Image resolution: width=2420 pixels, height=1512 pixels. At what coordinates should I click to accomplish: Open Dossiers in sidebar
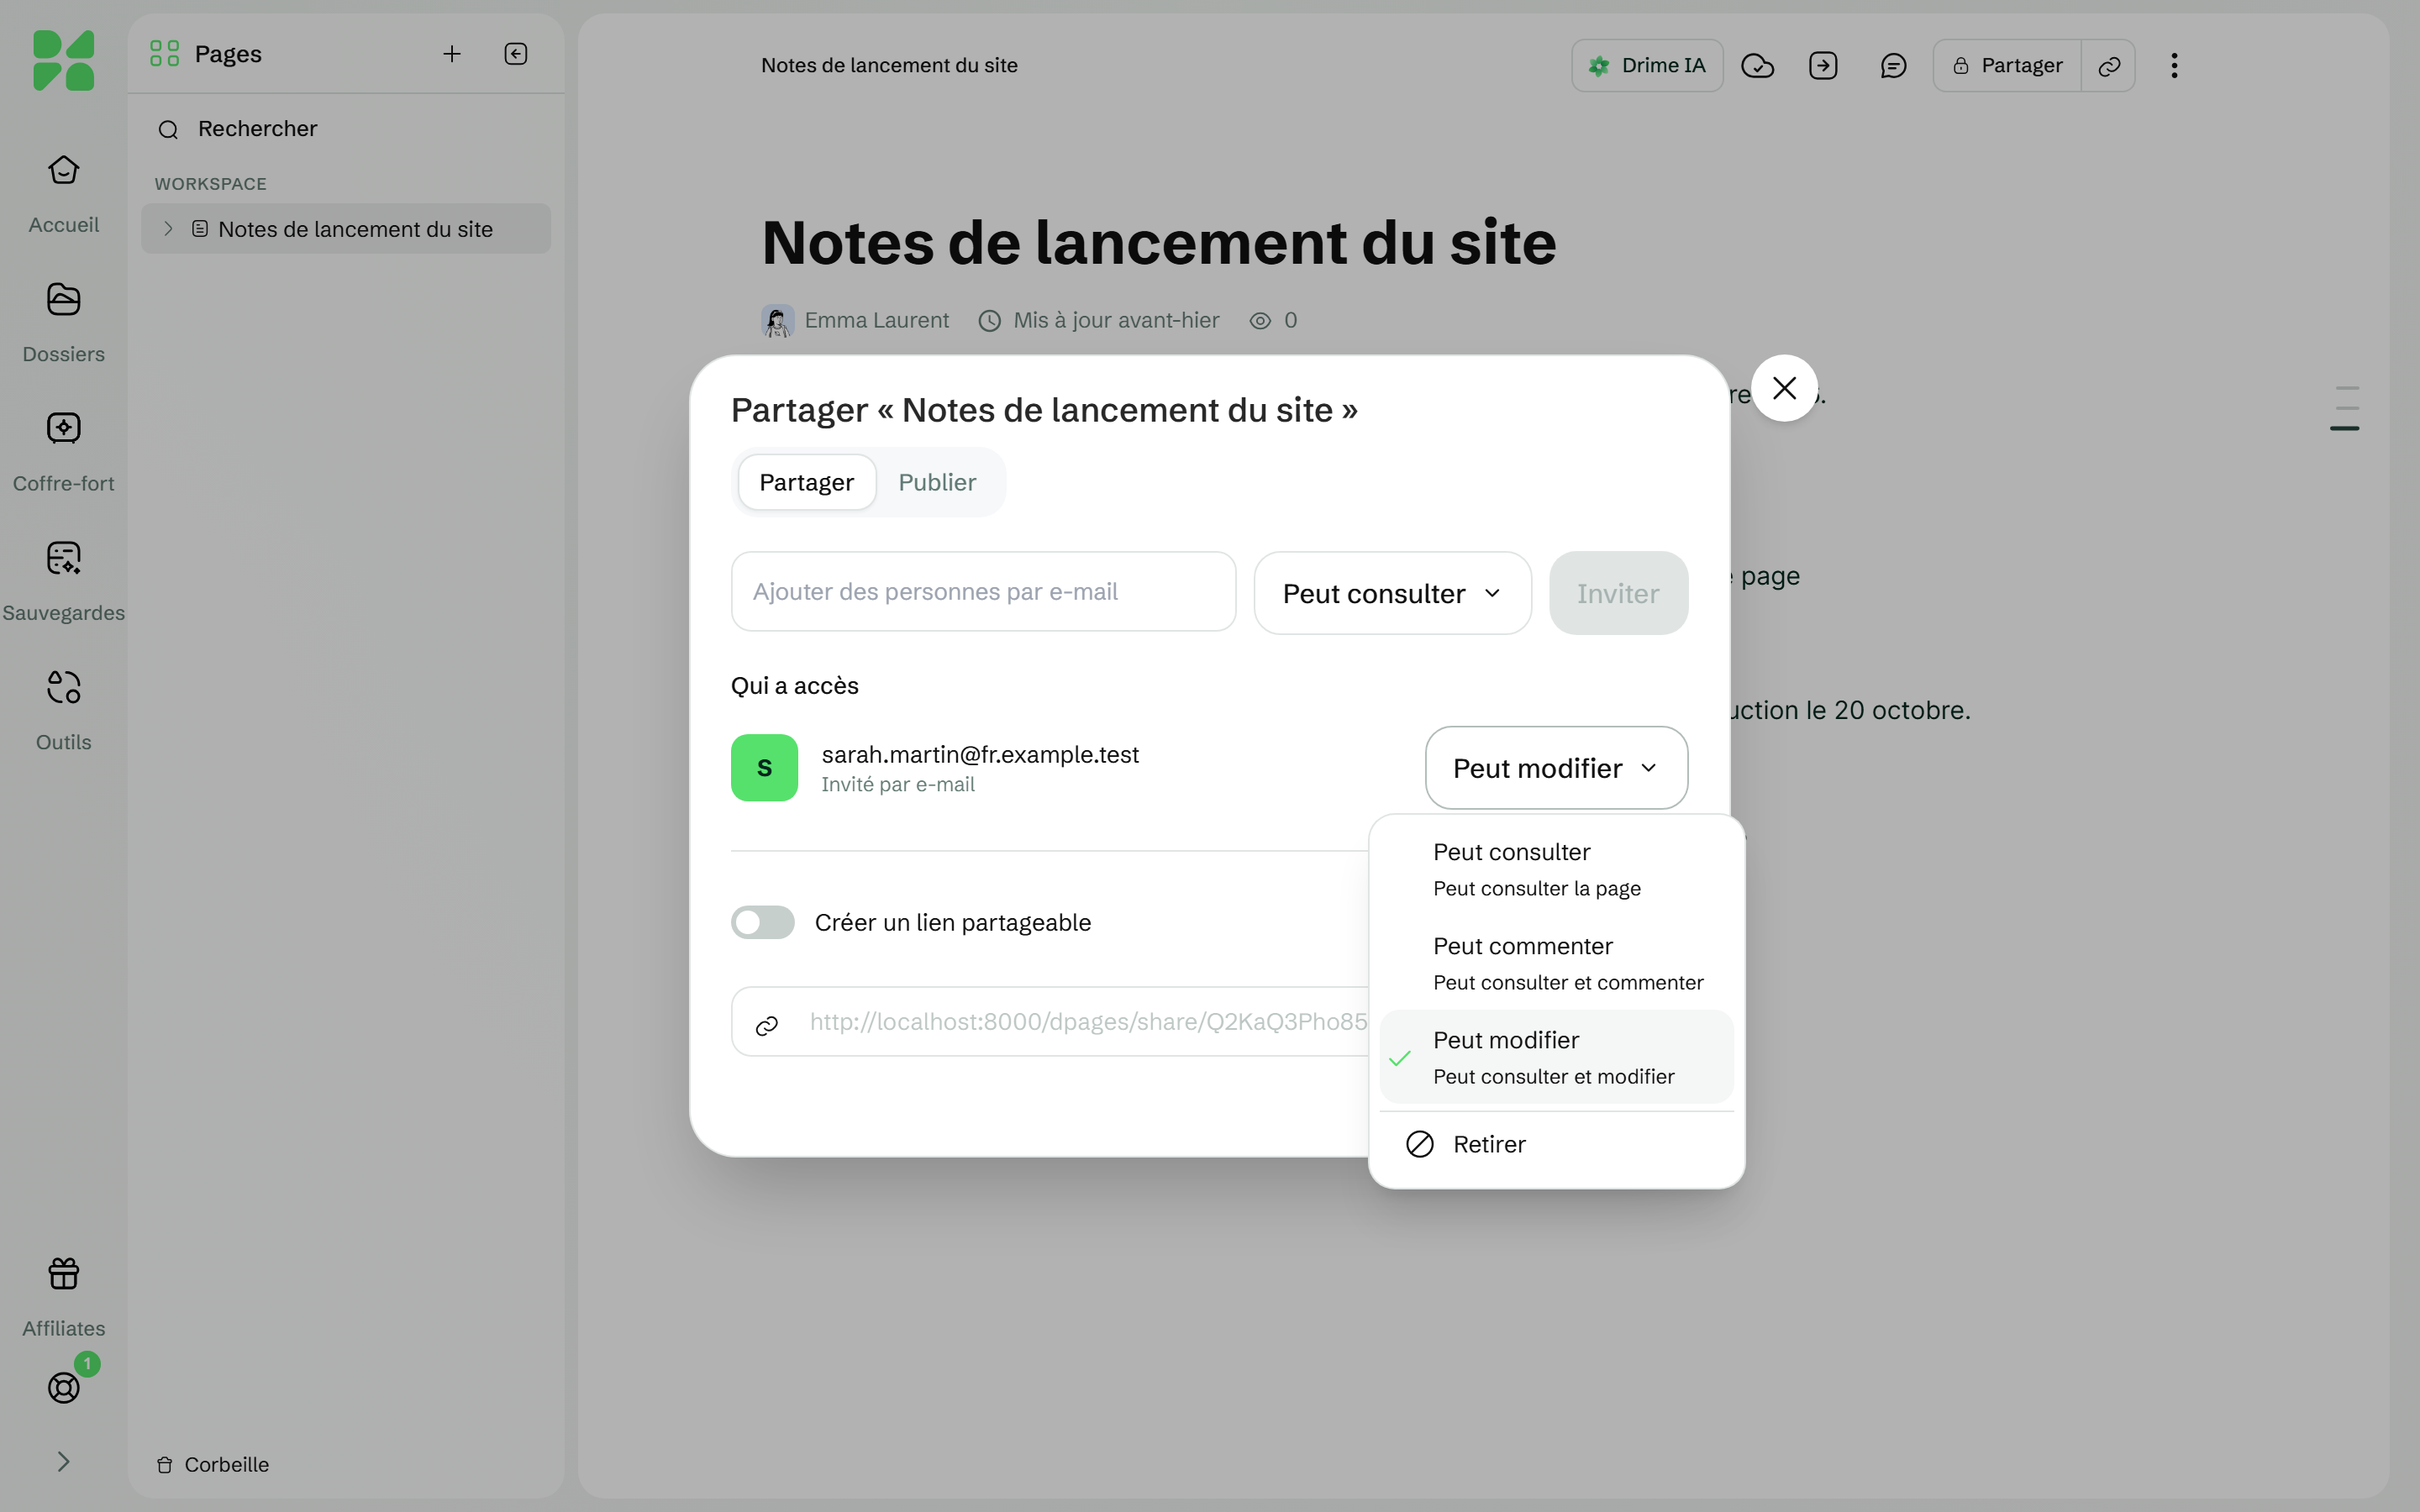pyautogui.click(x=63, y=323)
